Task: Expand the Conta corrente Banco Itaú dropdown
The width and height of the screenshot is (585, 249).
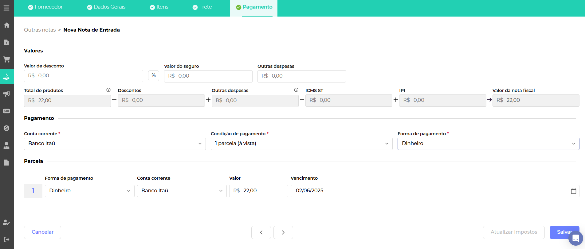Action: click(115, 144)
